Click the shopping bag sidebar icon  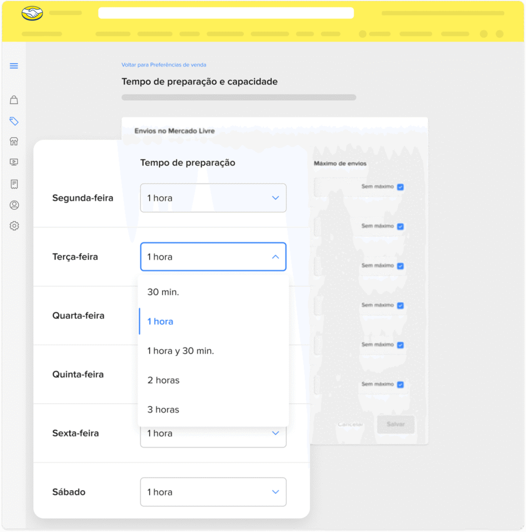click(x=14, y=100)
